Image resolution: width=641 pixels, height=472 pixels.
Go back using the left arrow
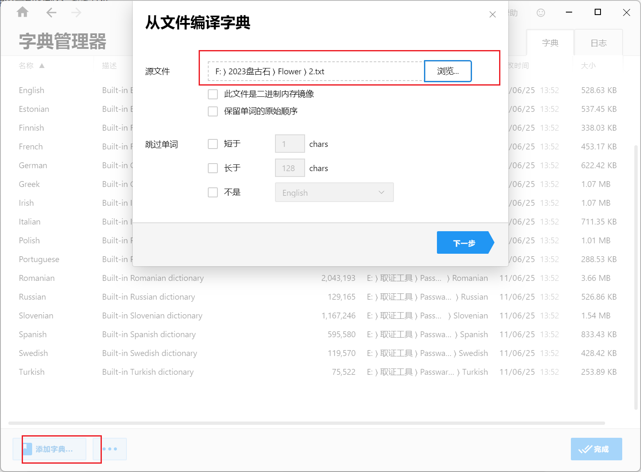point(51,13)
